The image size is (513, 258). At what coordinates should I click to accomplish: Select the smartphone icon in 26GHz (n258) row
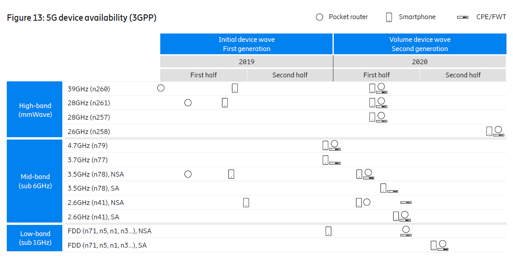pyautogui.click(x=489, y=131)
